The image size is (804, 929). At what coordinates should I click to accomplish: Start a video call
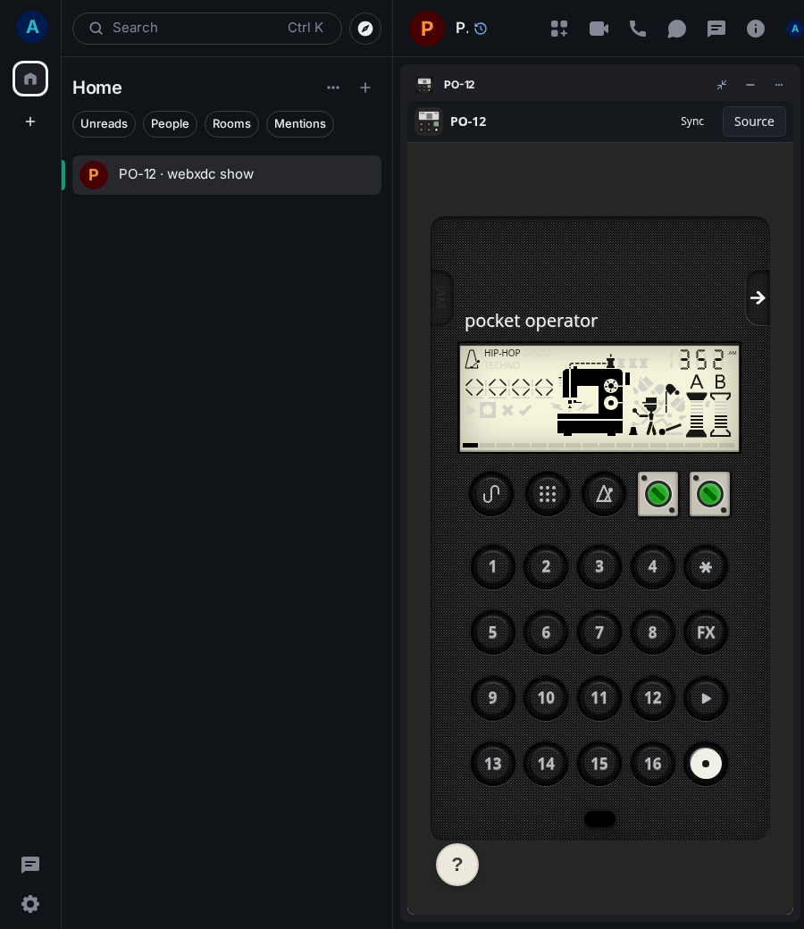(x=599, y=29)
